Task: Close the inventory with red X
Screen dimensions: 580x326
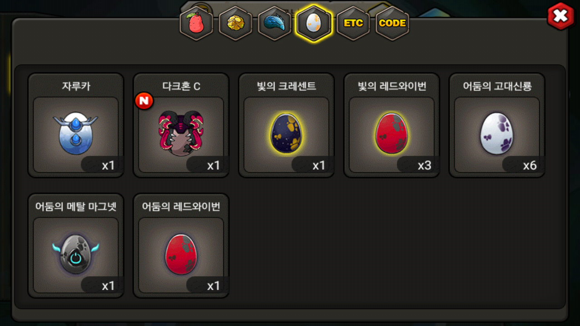Action: [561, 16]
